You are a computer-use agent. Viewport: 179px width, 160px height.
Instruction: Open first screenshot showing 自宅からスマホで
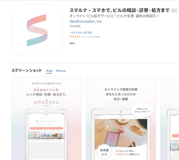[x=46, y=118]
